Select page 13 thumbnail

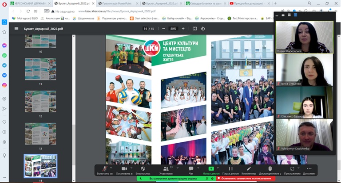[x=40, y=134]
